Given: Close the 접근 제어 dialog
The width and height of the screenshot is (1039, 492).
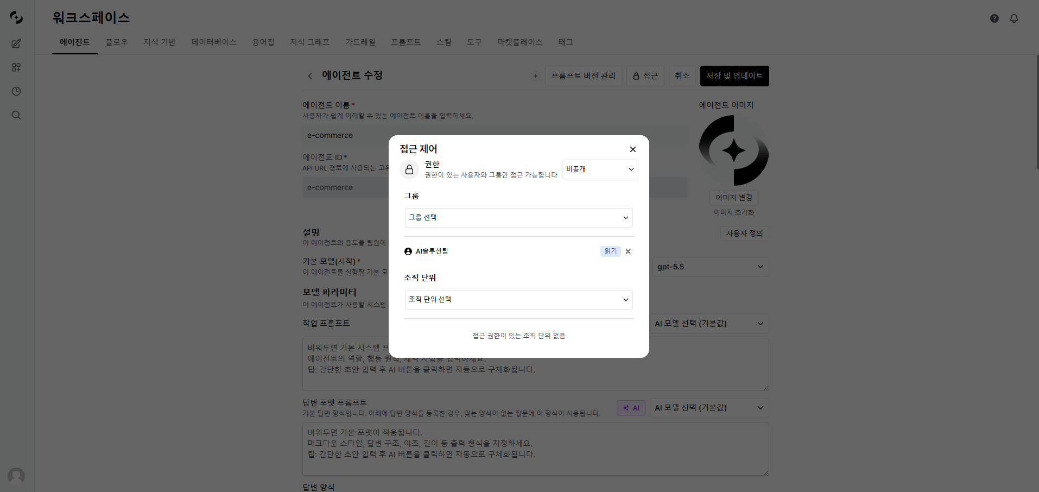Looking at the screenshot, I should [x=633, y=149].
